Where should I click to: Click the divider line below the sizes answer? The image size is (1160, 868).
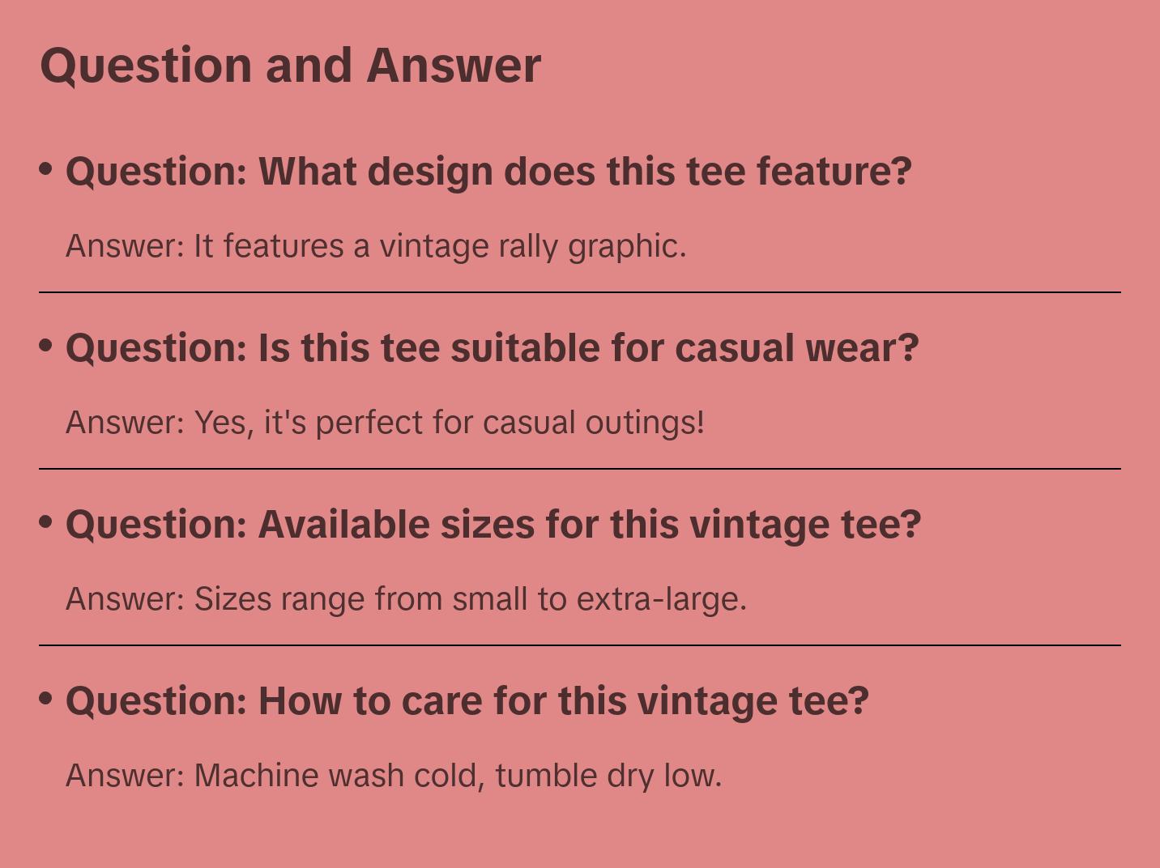[579, 645]
